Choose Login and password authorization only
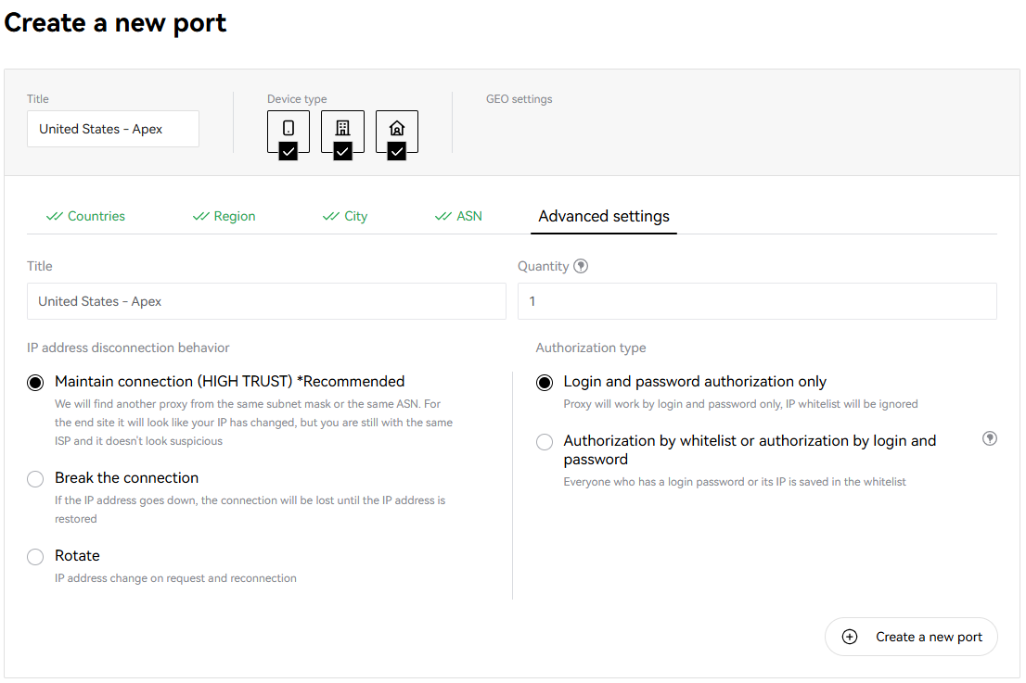 click(x=545, y=383)
